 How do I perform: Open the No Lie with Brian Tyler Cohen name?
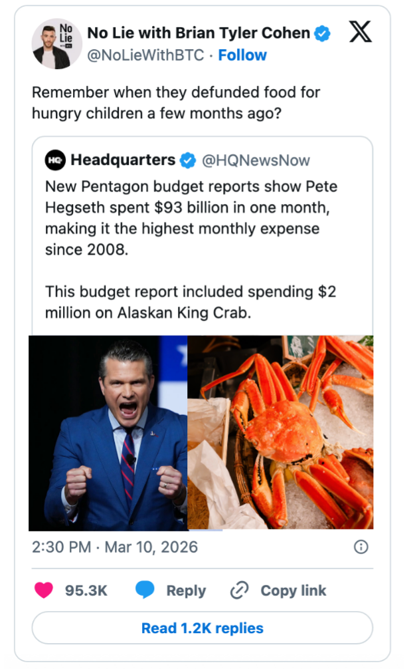click(196, 31)
